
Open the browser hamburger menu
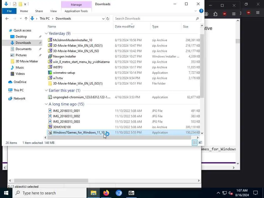click(234, 14)
